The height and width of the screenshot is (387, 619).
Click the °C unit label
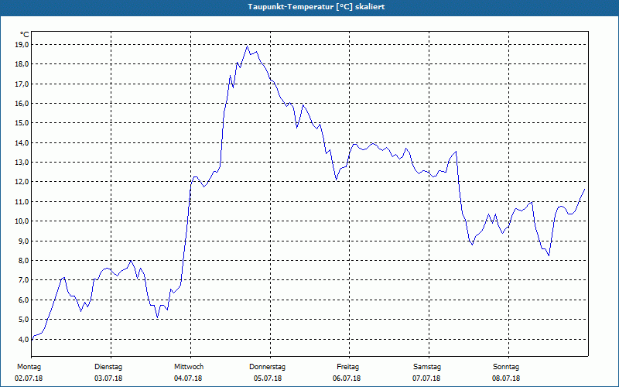tap(24, 35)
